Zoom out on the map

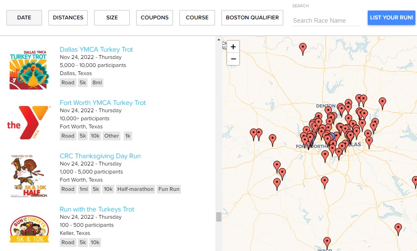click(x=233, y=59)
